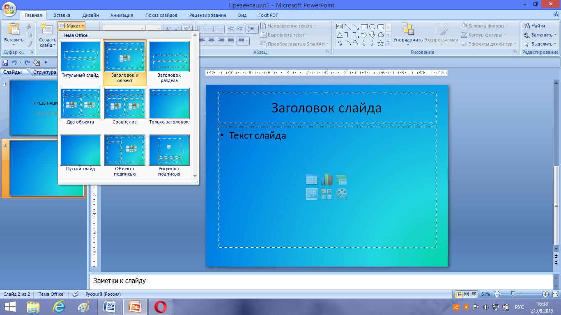
Task: Click Упорядочить arrange icon
Action: click(408, 29)
